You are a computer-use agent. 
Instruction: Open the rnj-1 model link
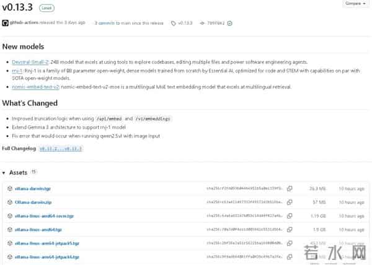[x=17, y=71]
